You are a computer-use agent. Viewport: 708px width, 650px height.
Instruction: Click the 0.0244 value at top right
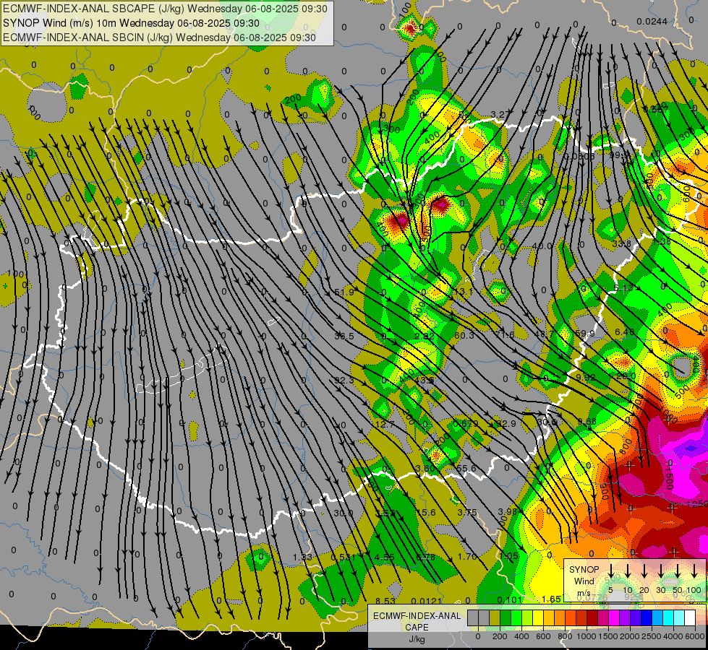tap(652, 21)
